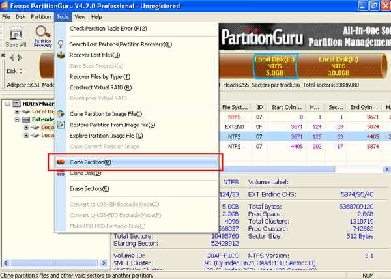Click the tree panel scrollbar left arrow
The height and width of the screenshot is (279, 391).
6,263
